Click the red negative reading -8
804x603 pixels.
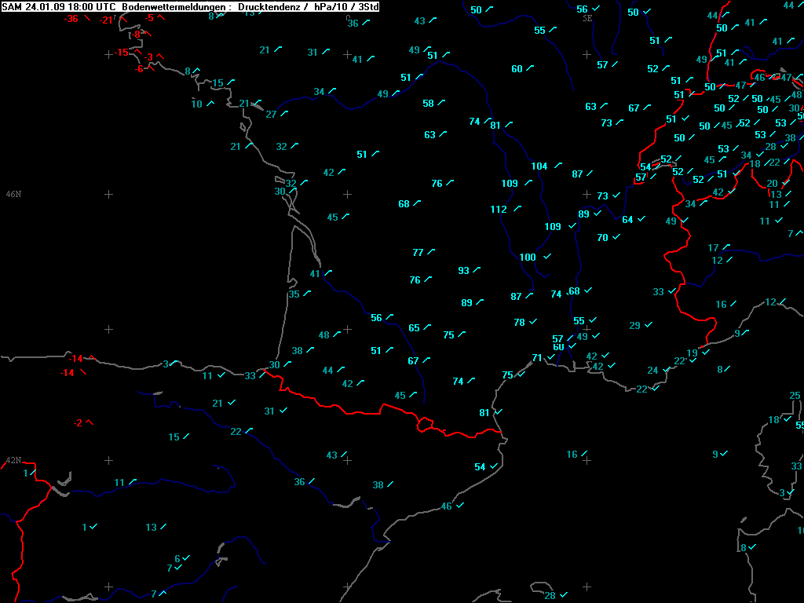click(137, 35)
